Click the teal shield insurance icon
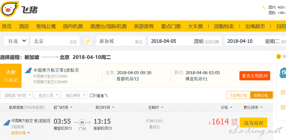 click(283, 73)
